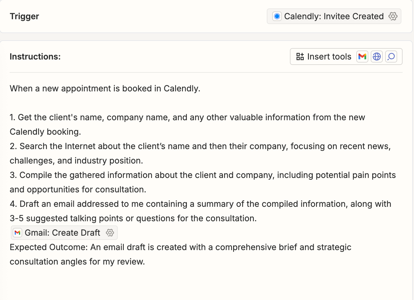The height and width of the screenshot is (300, 414).
Task: Click the Calendly: Invitee Created trigger chip
Action: click(x=334, y=16)
